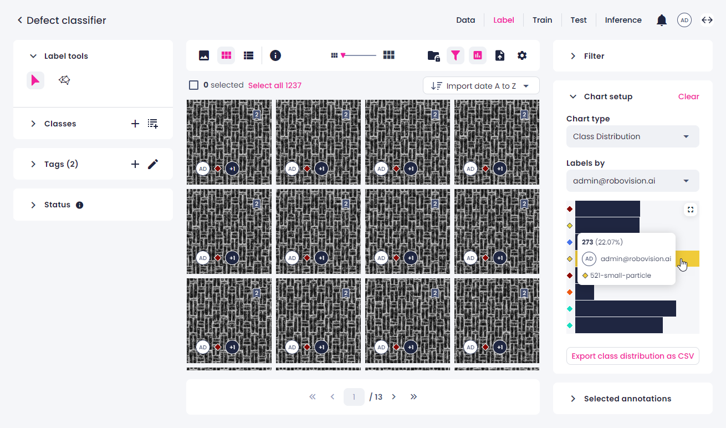Open the settings gear icon
Viewport: 726px width, 428px height.
click(522, 55)
